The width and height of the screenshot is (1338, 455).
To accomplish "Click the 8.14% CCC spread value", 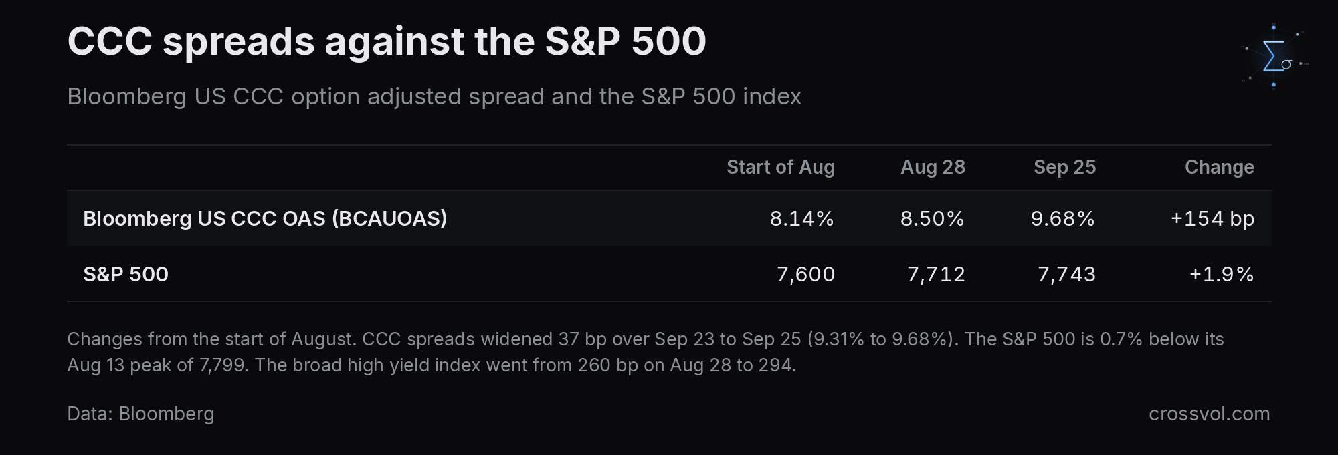I will click(801, 218).
